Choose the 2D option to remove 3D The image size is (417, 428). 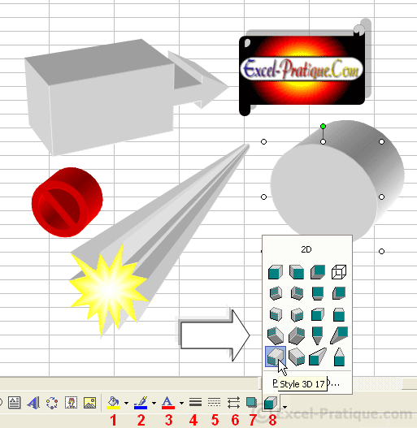[x=306, y=249]
